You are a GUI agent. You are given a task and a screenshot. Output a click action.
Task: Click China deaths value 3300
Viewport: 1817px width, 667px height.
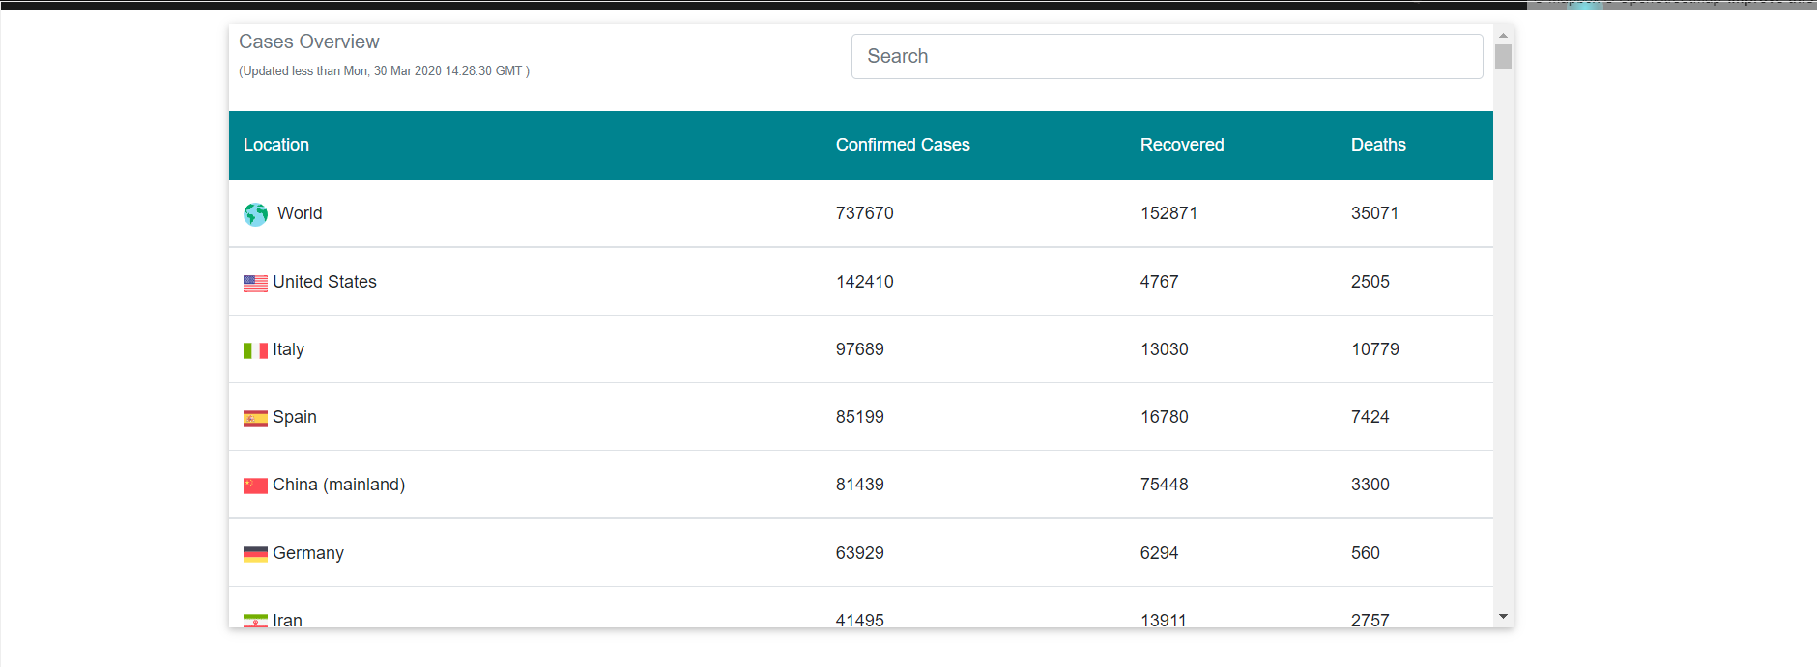[x=1370, y=485]
